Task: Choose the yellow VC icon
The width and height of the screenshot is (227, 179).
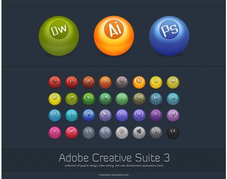Action: 55,99
